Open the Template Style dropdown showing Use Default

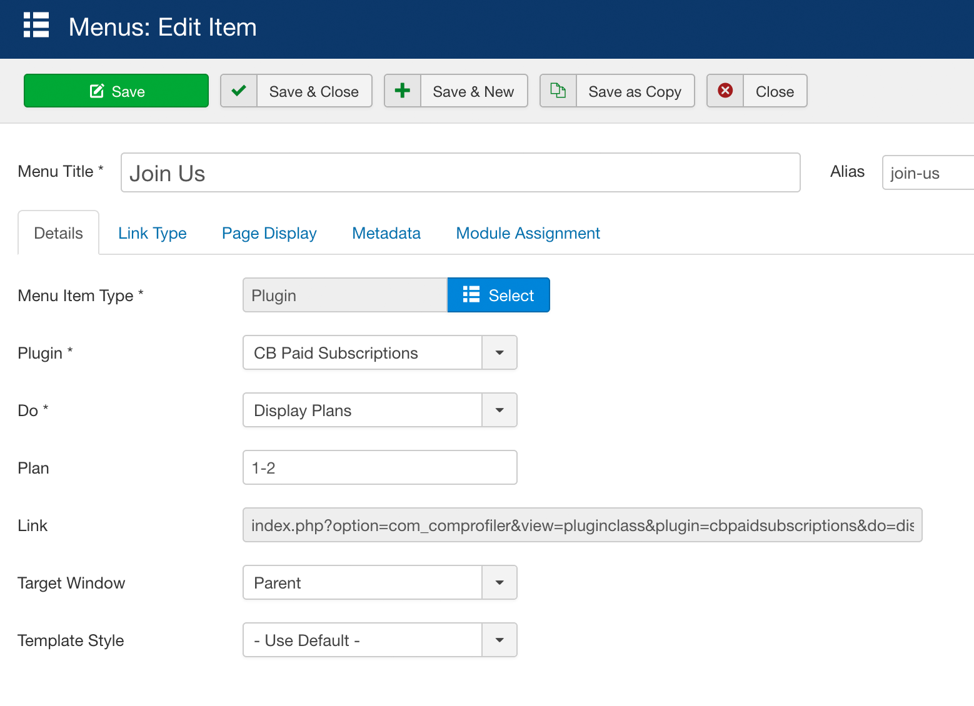coord(379,640)
